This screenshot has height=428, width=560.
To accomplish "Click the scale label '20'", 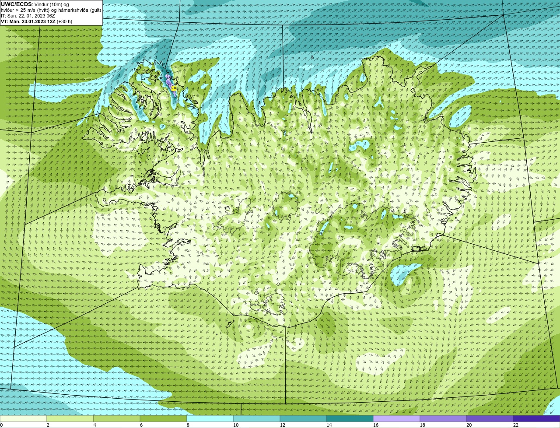I will pyautogui.click(x=469, y=425).
